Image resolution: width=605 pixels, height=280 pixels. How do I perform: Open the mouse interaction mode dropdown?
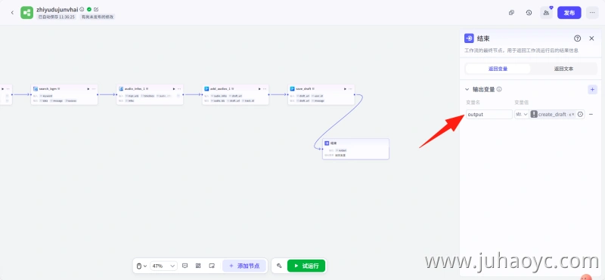[141, 266]
